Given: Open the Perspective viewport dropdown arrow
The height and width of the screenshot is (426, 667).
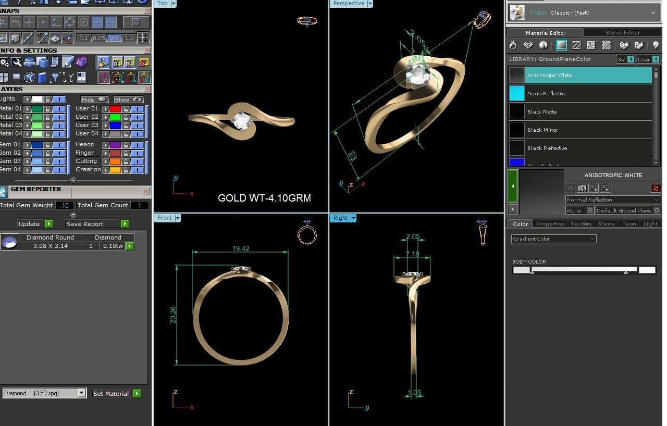Looking at the screenshot, I should (x=370, y=4).
